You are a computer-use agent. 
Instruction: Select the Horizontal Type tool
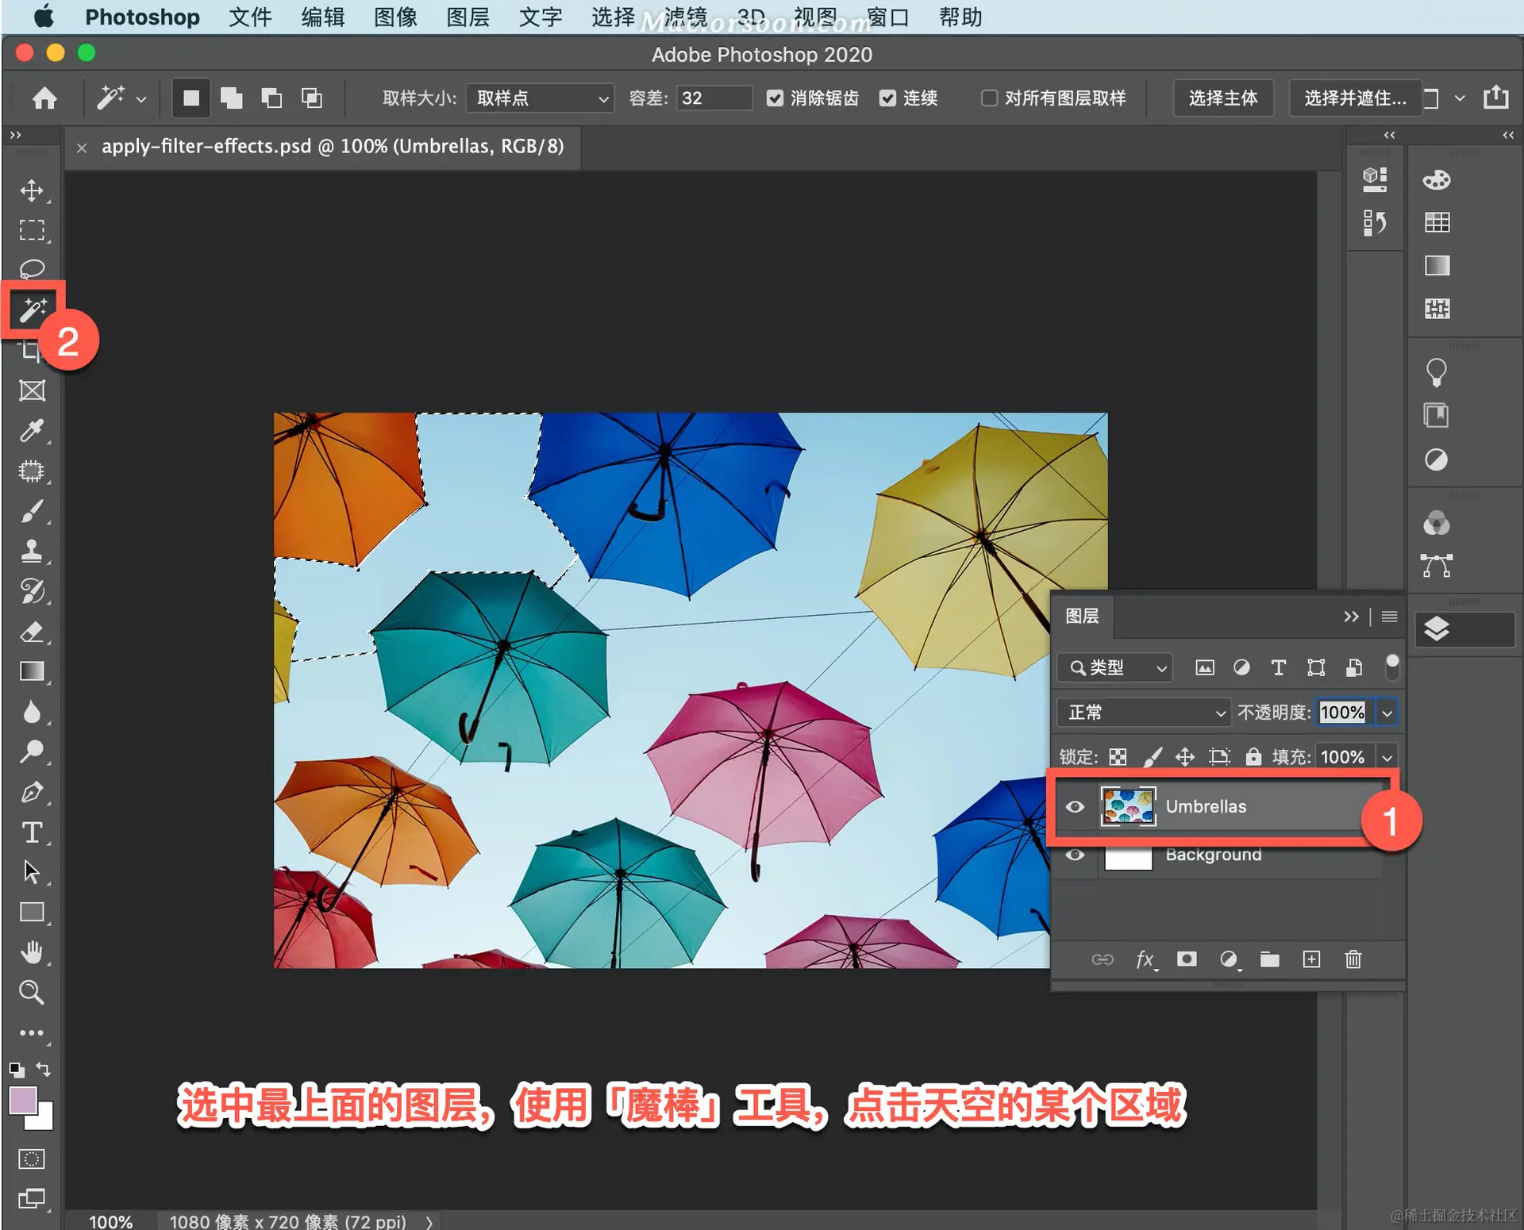pos(32,832)
